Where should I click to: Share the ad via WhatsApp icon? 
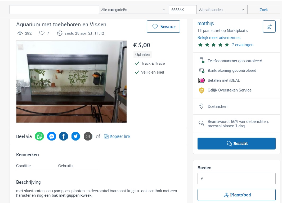39,136
